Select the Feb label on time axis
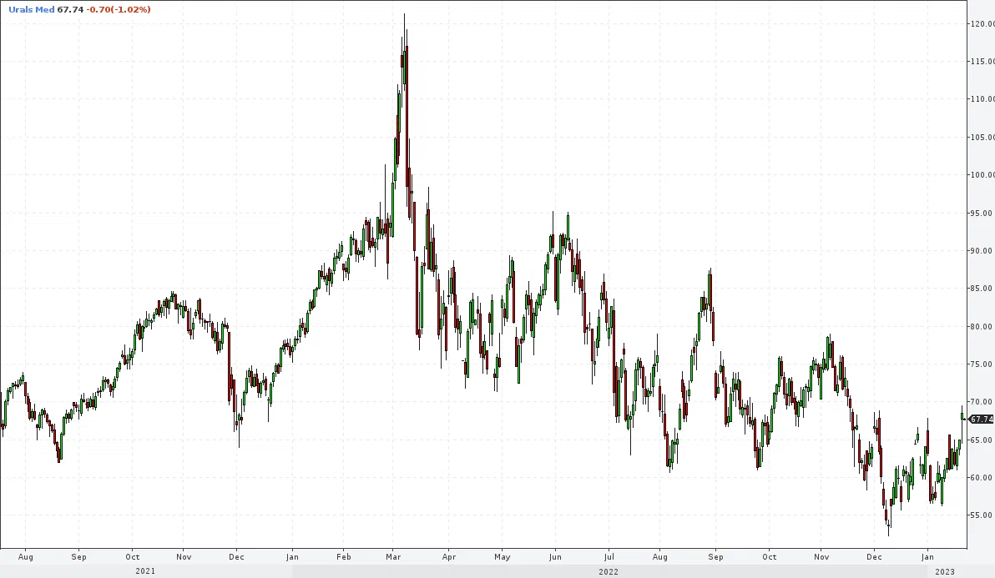Image resolution: width=995 pixels, height=578 pixels. coord(343,557)
